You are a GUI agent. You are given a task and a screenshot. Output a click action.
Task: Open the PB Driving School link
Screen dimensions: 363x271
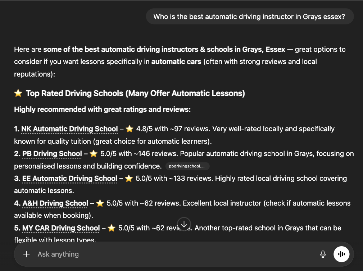coord(52,154)
